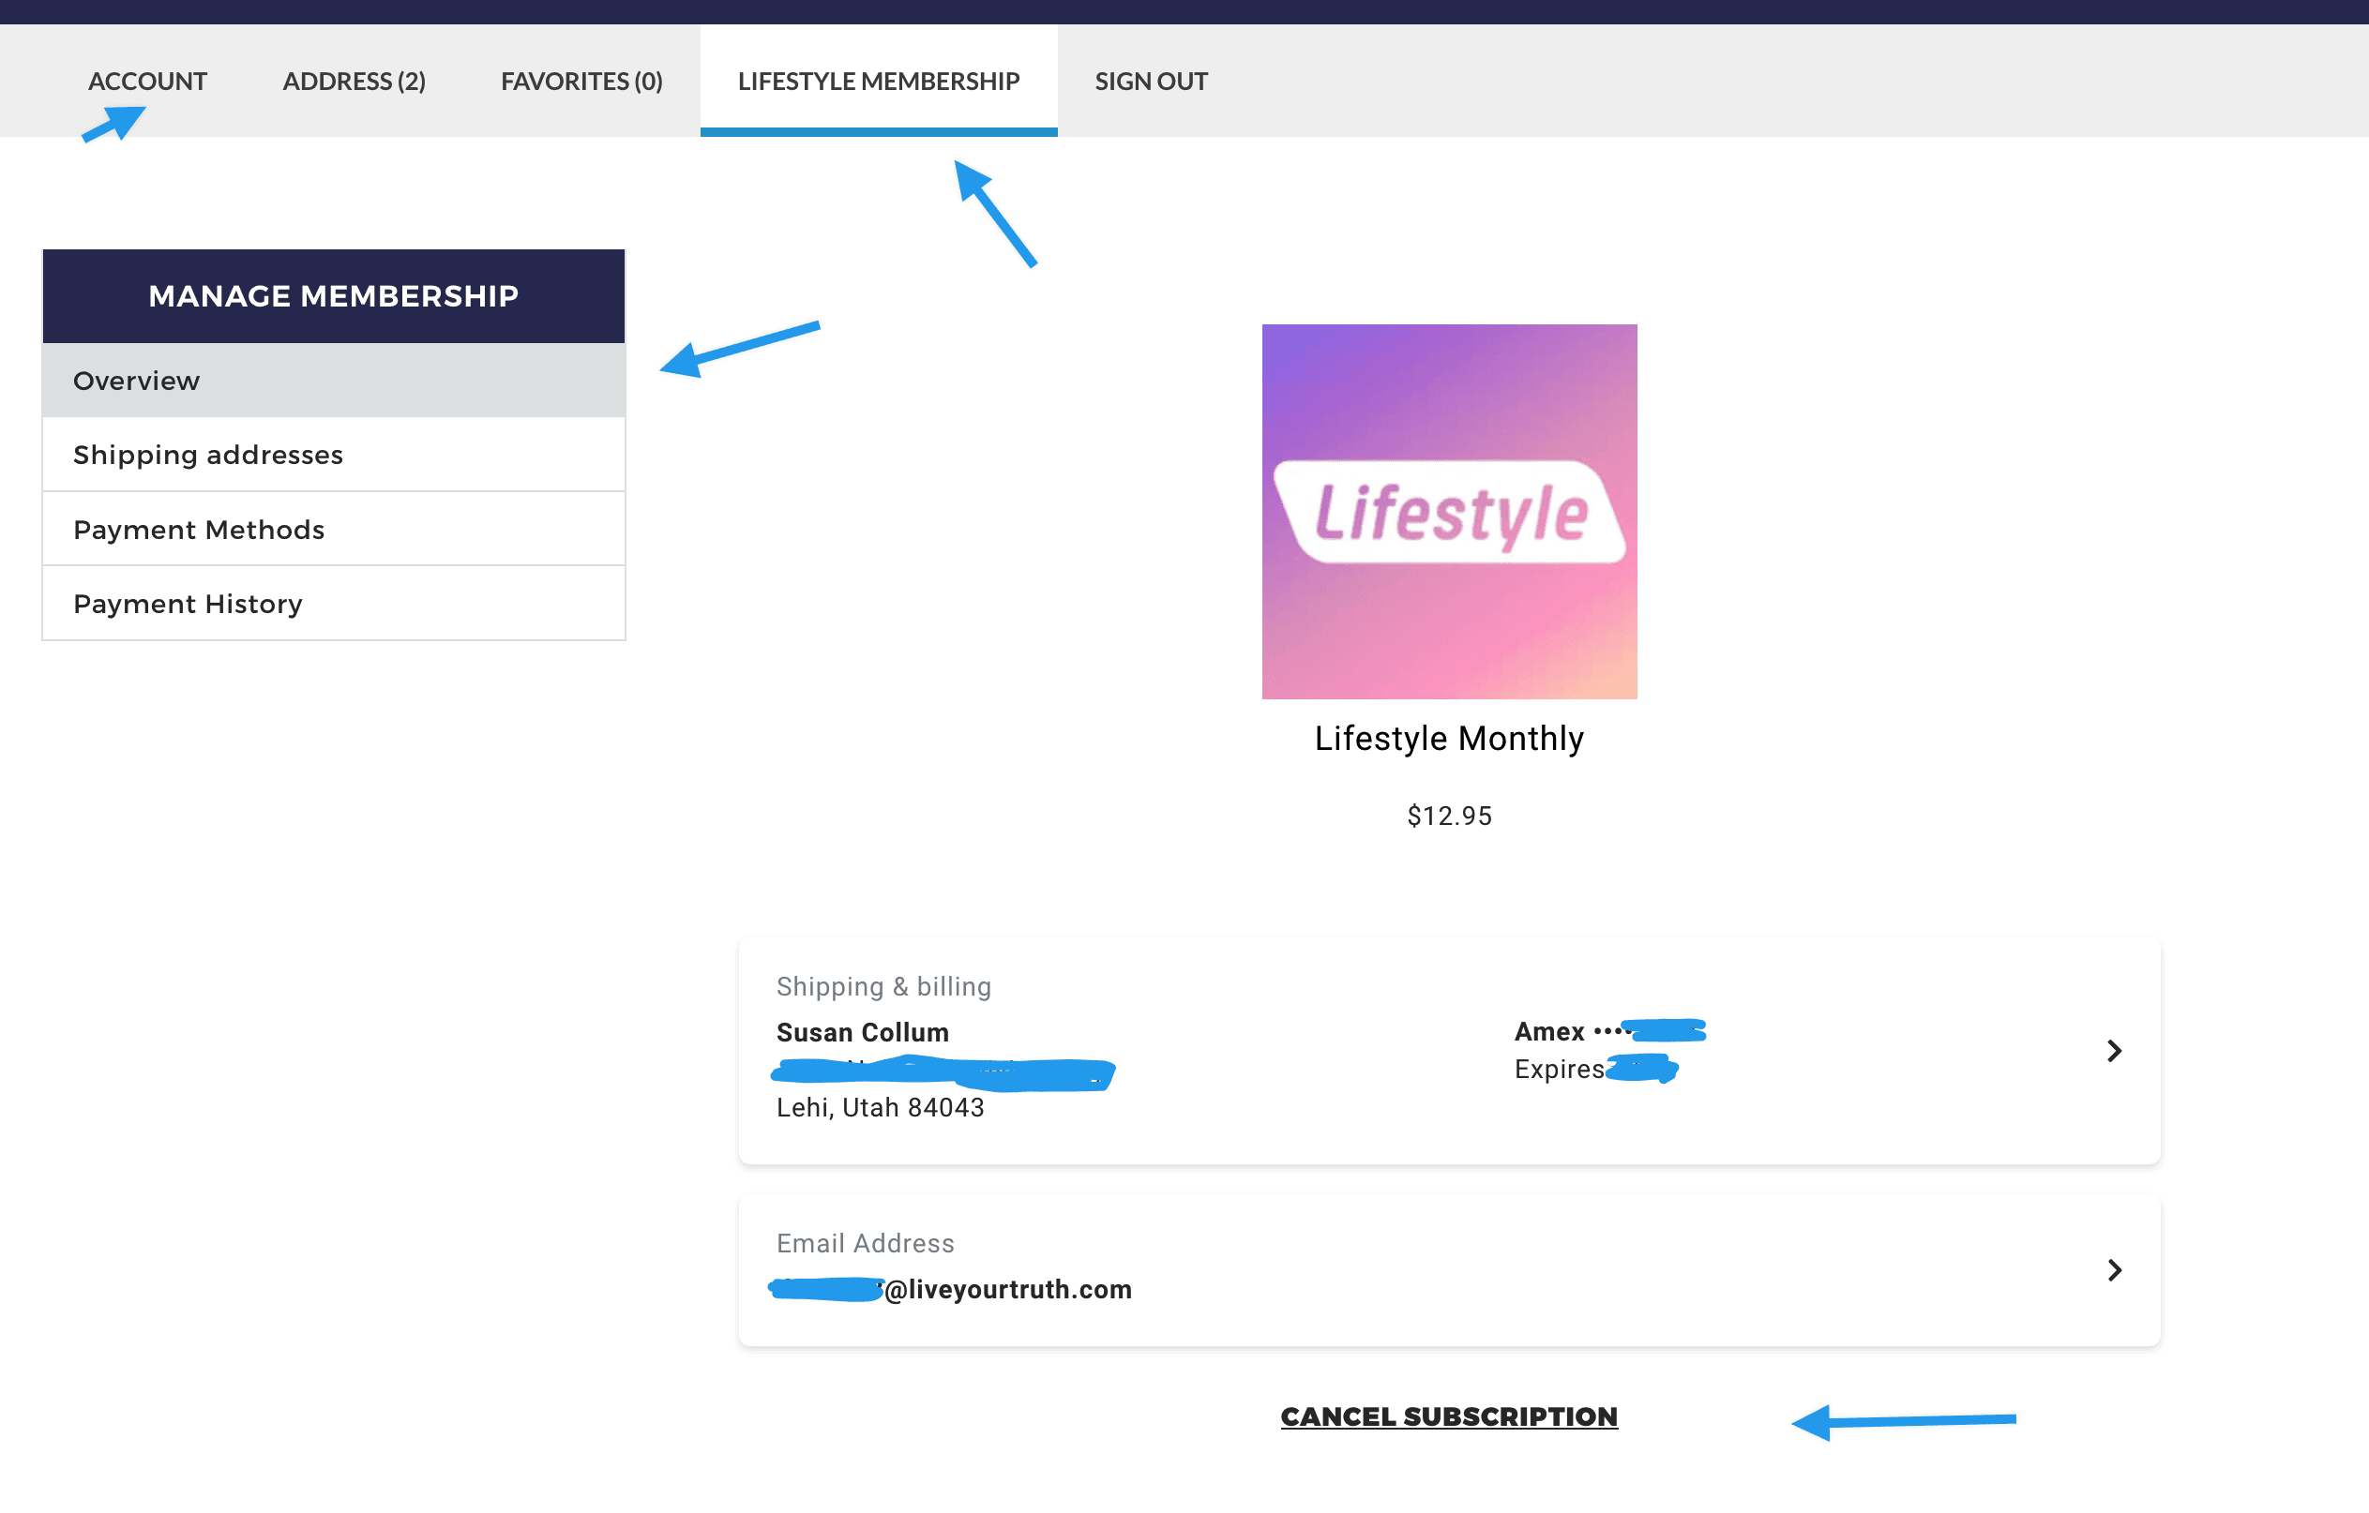Open the Account tab

147,81
